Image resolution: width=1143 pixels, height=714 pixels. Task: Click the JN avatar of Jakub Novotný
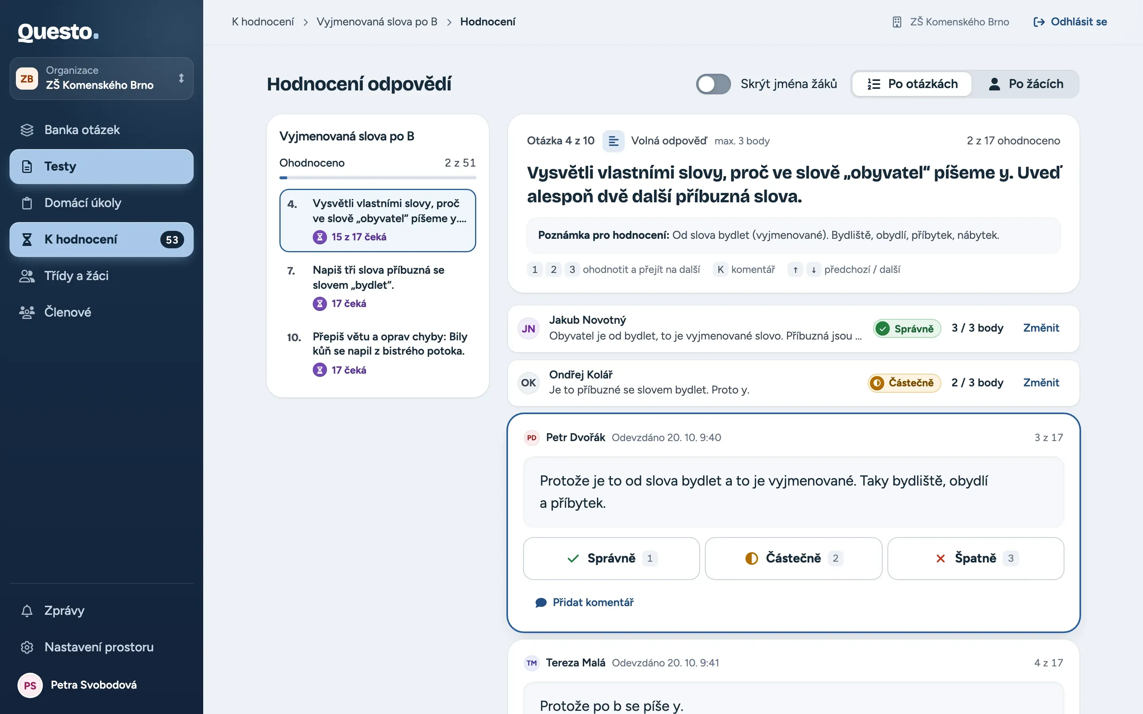pos(529,329)
